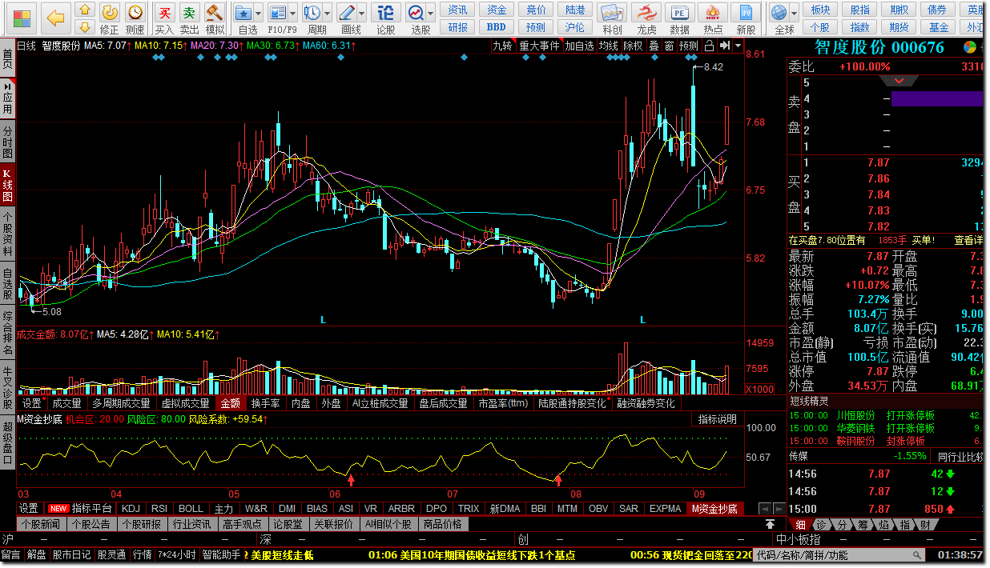Expand the red chevron in order book
Screen dimensions: 990x568
tap(899, 81)
